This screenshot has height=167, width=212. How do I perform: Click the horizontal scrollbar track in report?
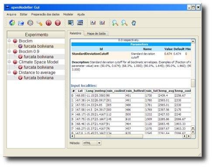[x=163, y=136]
